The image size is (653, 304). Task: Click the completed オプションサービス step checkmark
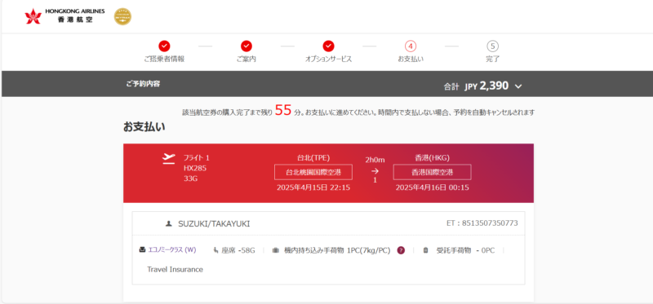(329, 46)
